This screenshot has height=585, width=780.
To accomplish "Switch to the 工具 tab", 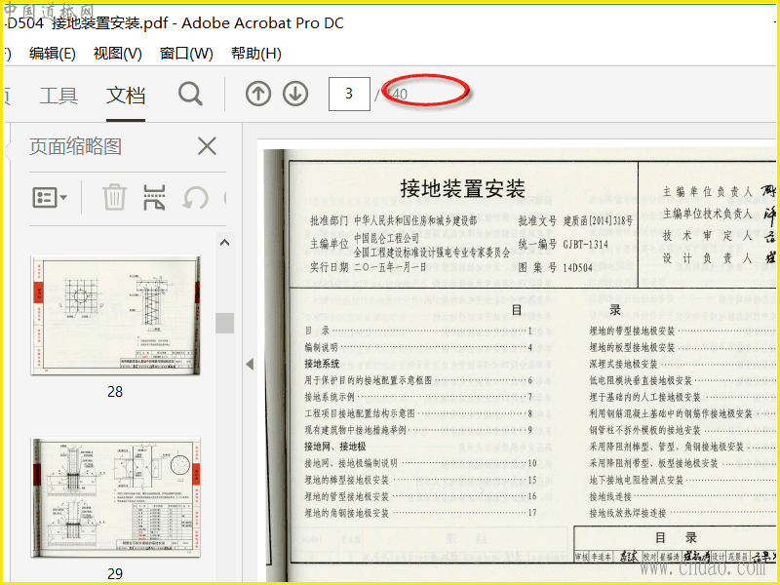I will click(58, 95).
